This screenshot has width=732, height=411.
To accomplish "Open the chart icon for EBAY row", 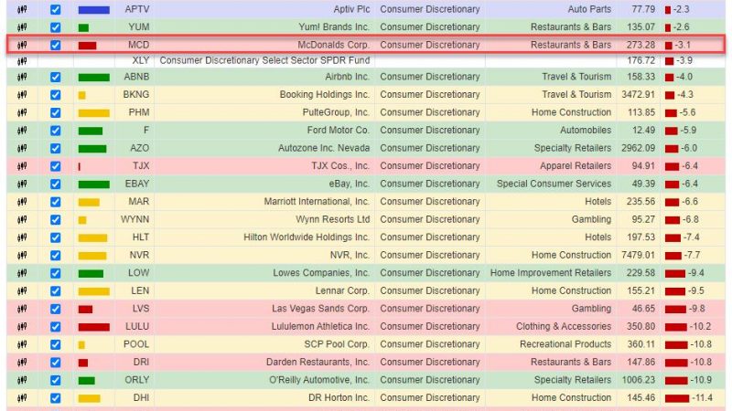I will click(x=22, y=184).
